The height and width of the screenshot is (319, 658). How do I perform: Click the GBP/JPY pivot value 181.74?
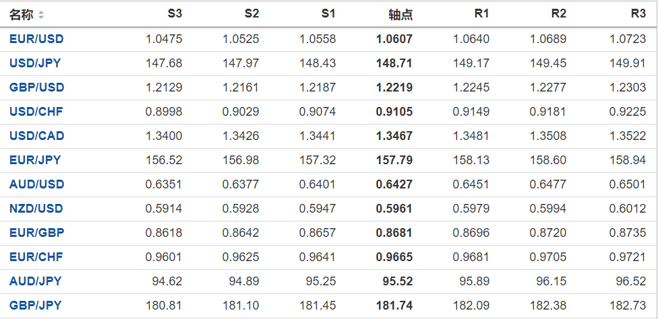(394, 306)
